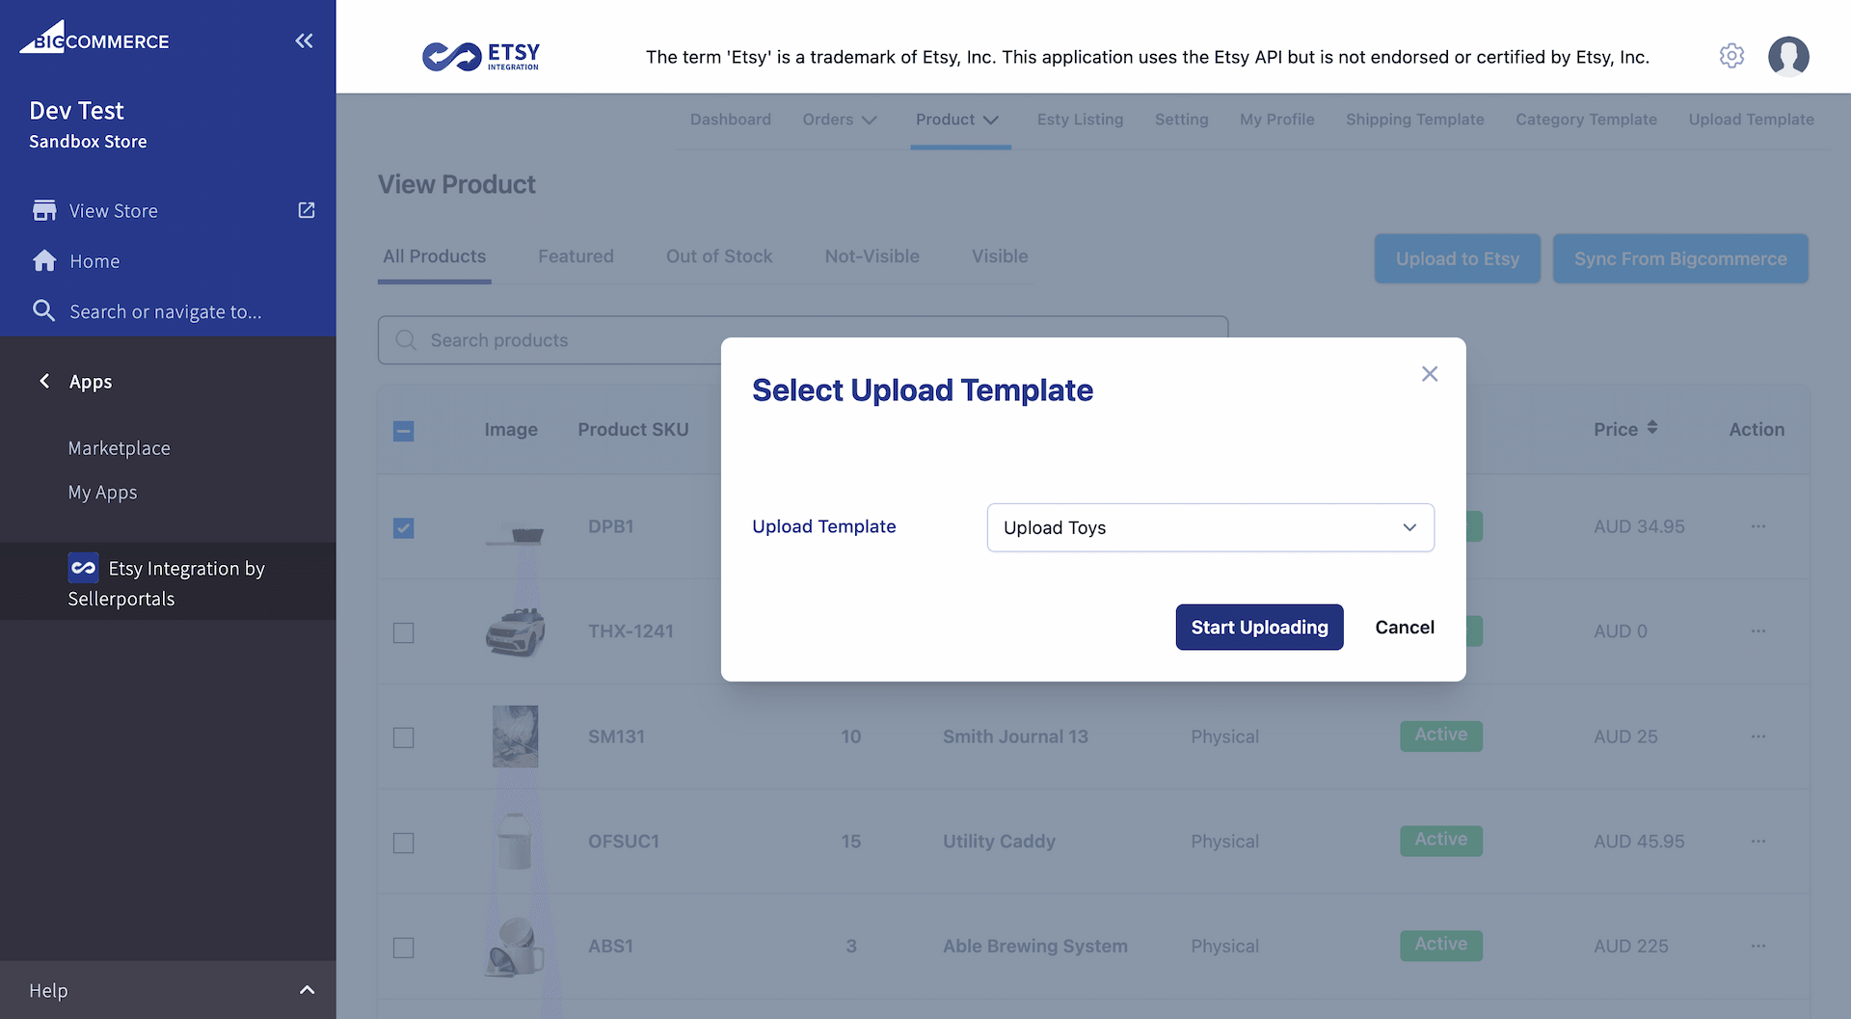
Task: Check the ABS1 row checkbox
Action: click(x=404, y=949)
